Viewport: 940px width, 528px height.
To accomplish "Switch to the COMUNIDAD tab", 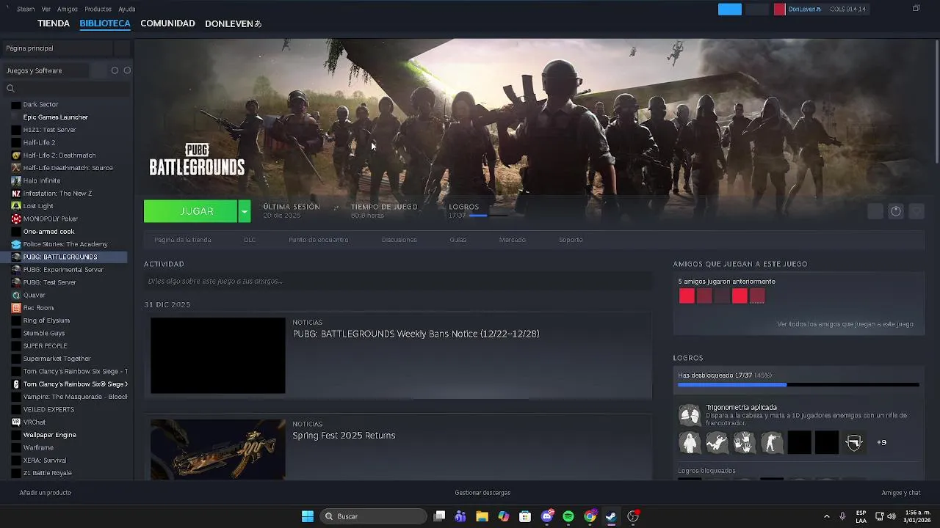I will click(167, 23).
